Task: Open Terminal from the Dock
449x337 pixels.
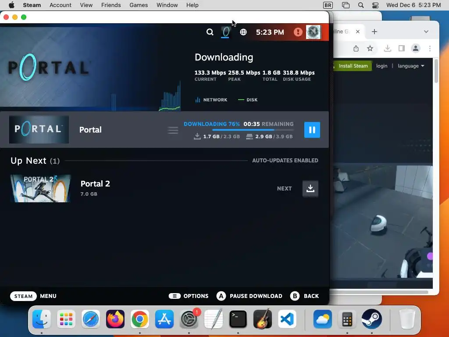Action: (x=238, y=319)
